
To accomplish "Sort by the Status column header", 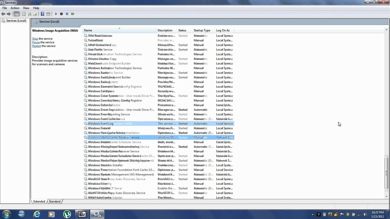I will pyautogui.click(x=185, y=30).
